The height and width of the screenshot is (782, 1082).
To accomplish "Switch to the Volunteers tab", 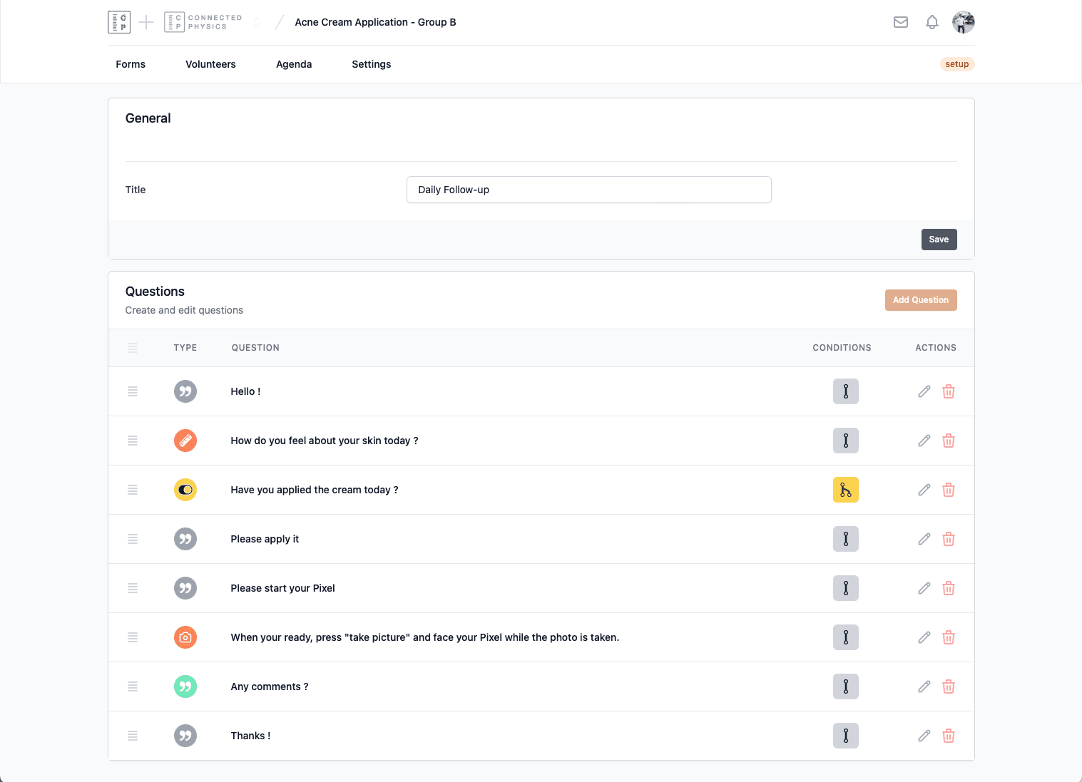I will (x=210, y=64).
